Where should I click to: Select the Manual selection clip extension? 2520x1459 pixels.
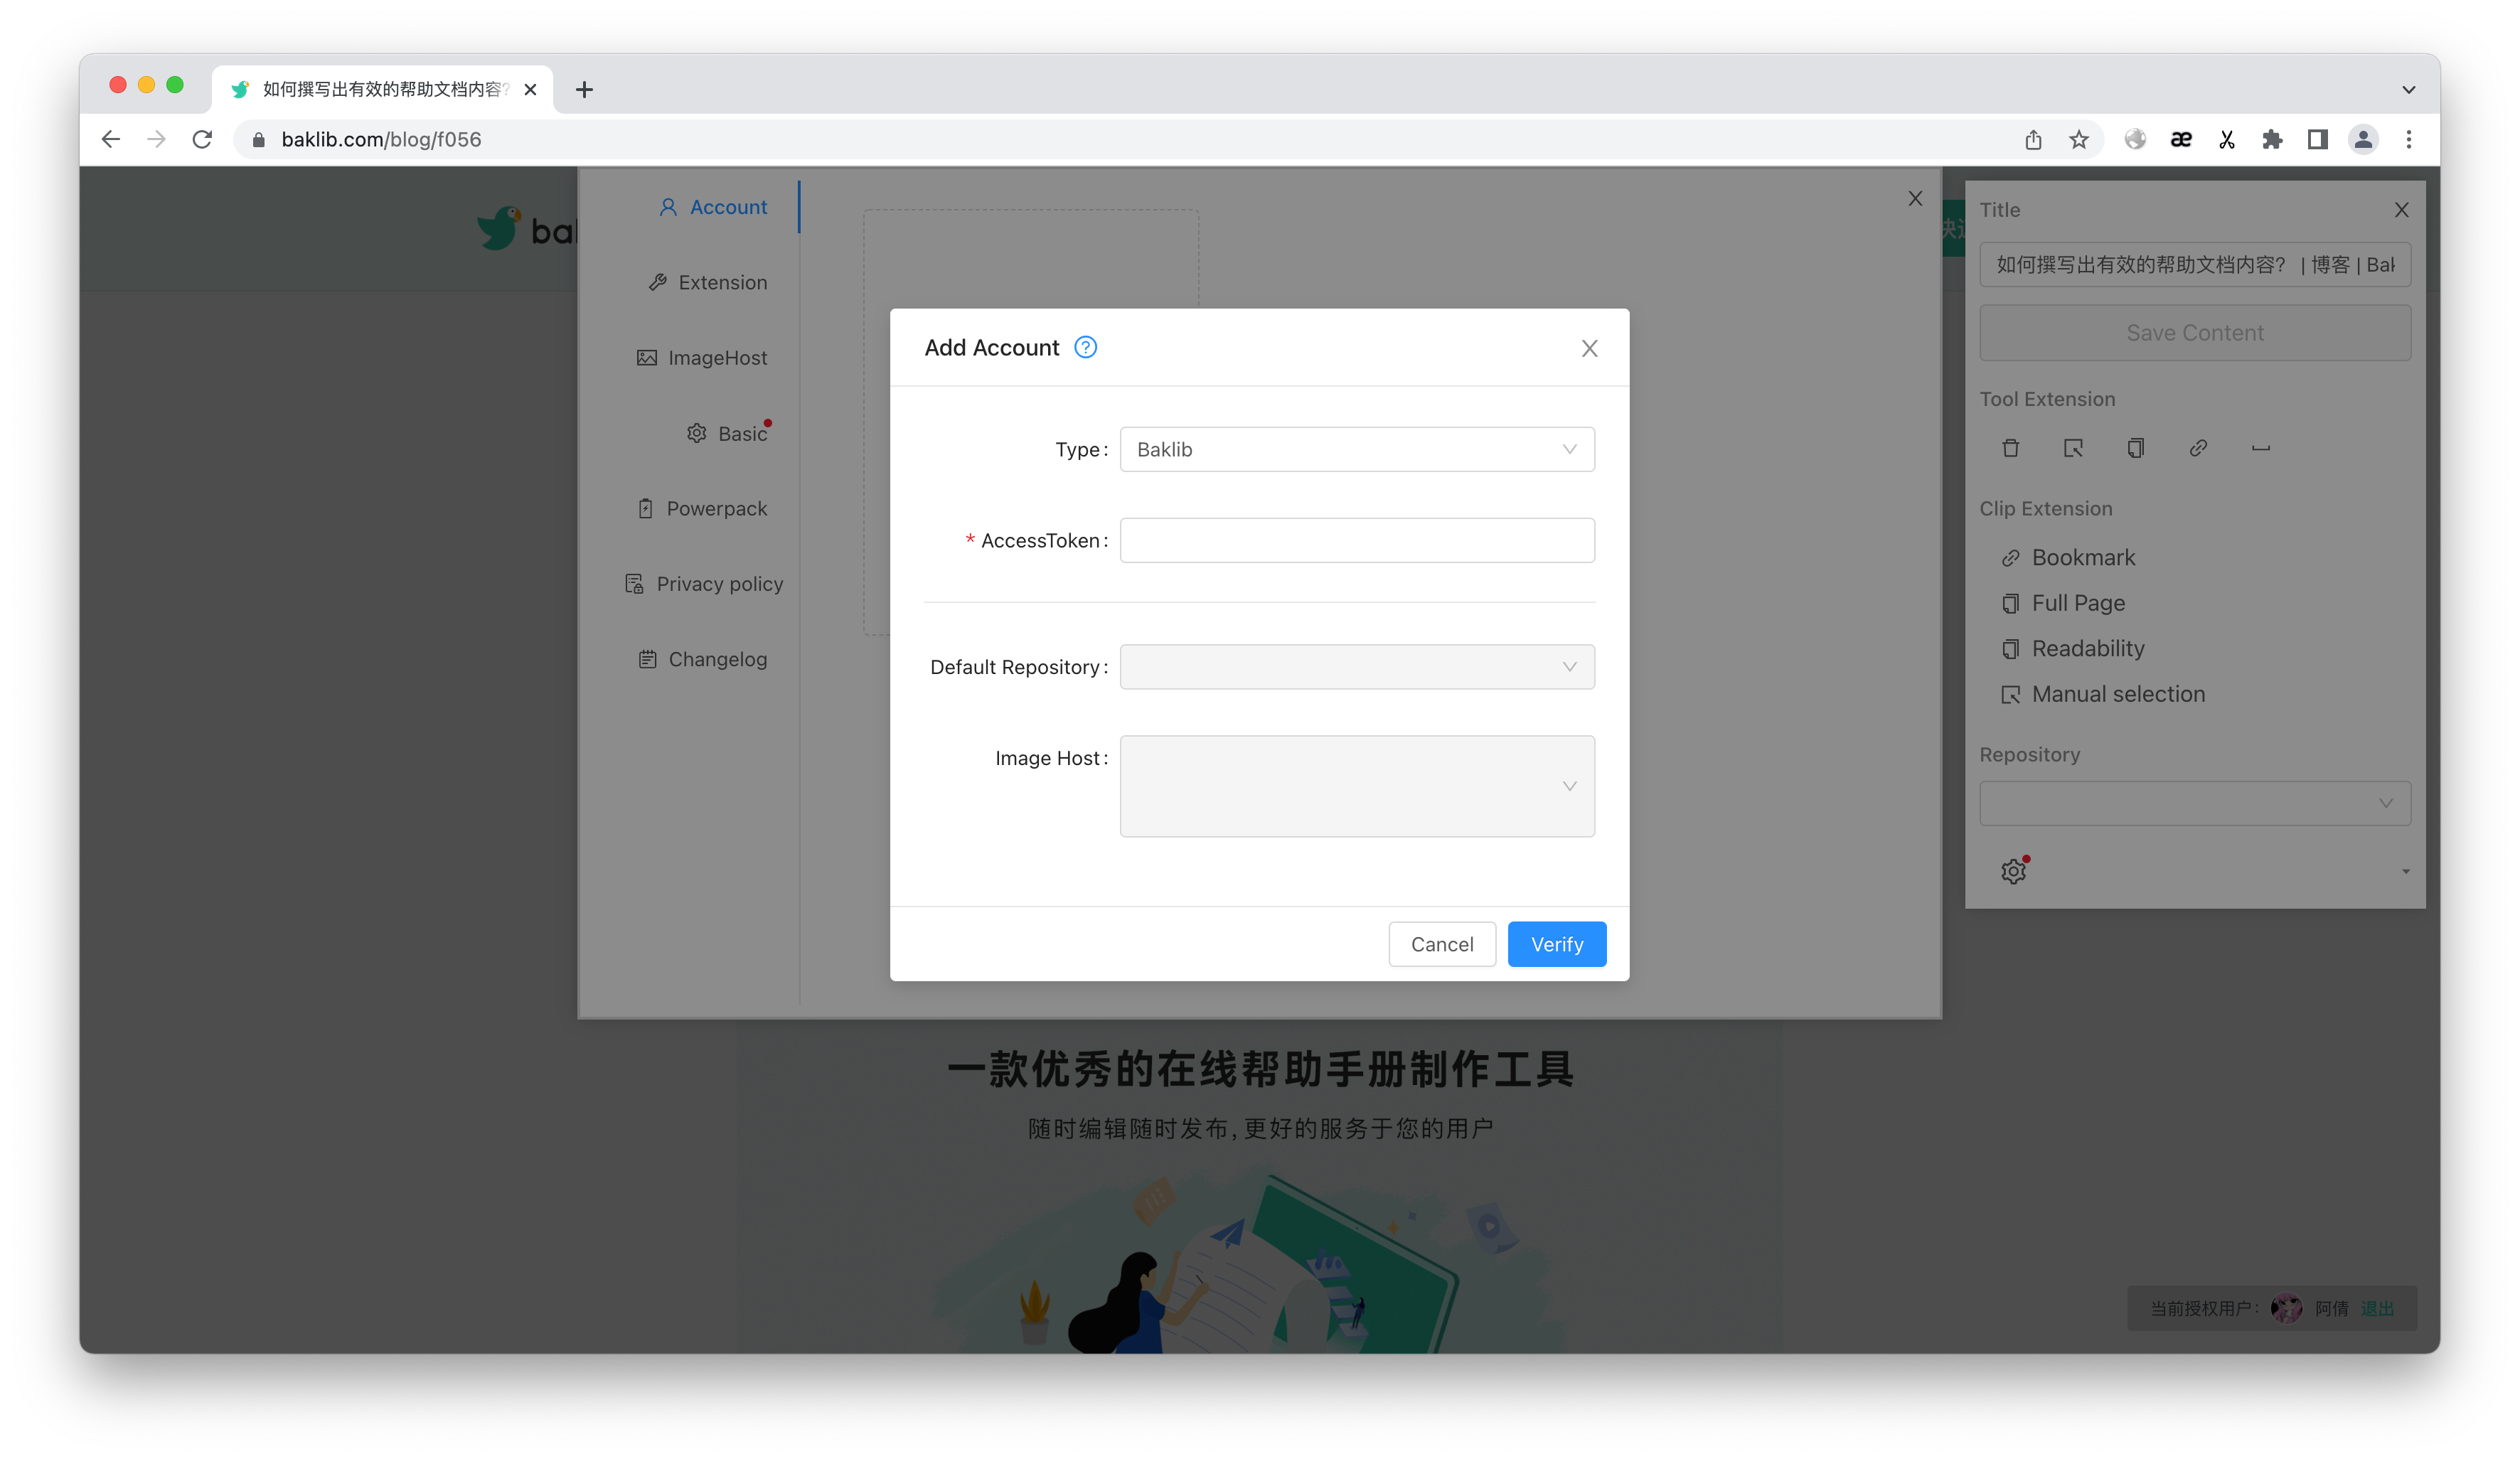(x=2103, y=694)
